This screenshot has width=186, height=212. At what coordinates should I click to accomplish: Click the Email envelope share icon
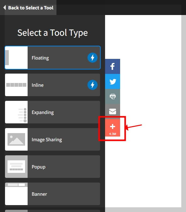tap(113, 111)
